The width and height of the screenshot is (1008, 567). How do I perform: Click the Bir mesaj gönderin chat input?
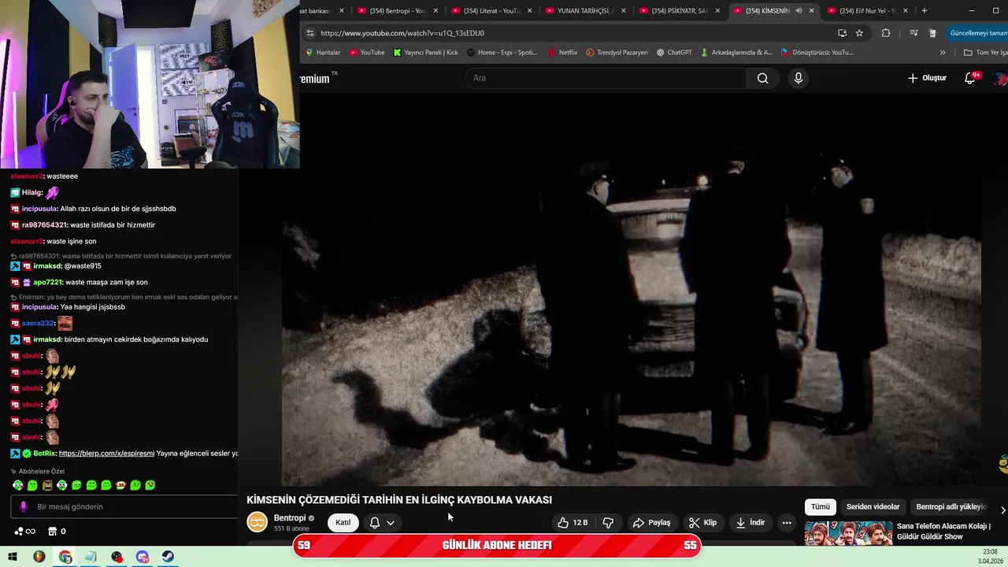(124, 506)
